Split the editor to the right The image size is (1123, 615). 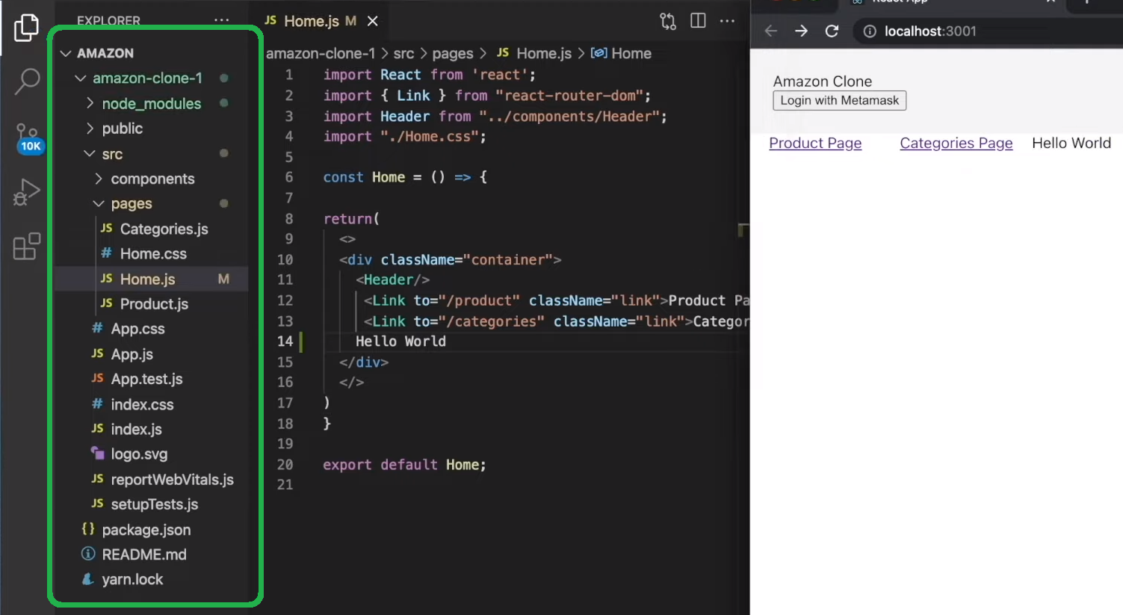point(698,21)
